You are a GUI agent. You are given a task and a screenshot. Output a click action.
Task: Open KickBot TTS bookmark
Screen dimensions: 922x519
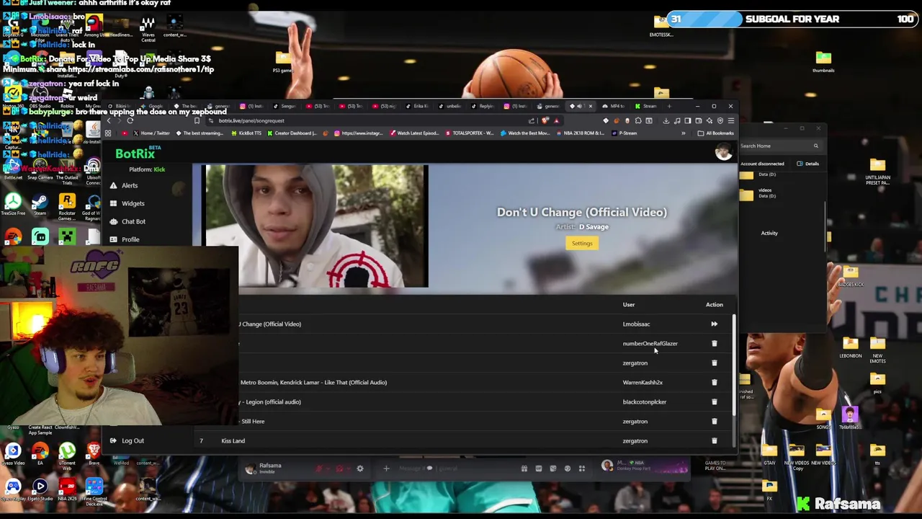[246, 133]
